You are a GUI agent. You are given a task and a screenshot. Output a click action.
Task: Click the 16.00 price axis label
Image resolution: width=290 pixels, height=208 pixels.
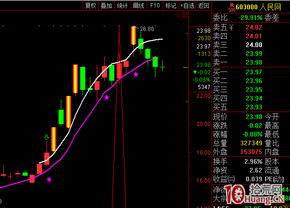tap(203, 181)
